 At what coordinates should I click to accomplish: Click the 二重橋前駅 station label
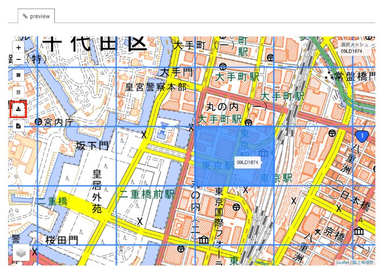147,194
